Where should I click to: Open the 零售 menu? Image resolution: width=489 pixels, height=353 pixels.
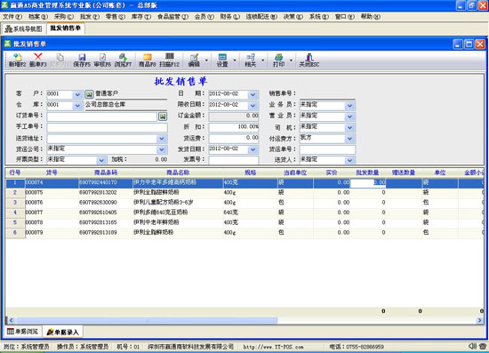pos(116,17)
